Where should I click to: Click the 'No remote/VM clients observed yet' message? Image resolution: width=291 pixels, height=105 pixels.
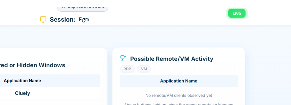pyautogui.click(x=179, y=96)
